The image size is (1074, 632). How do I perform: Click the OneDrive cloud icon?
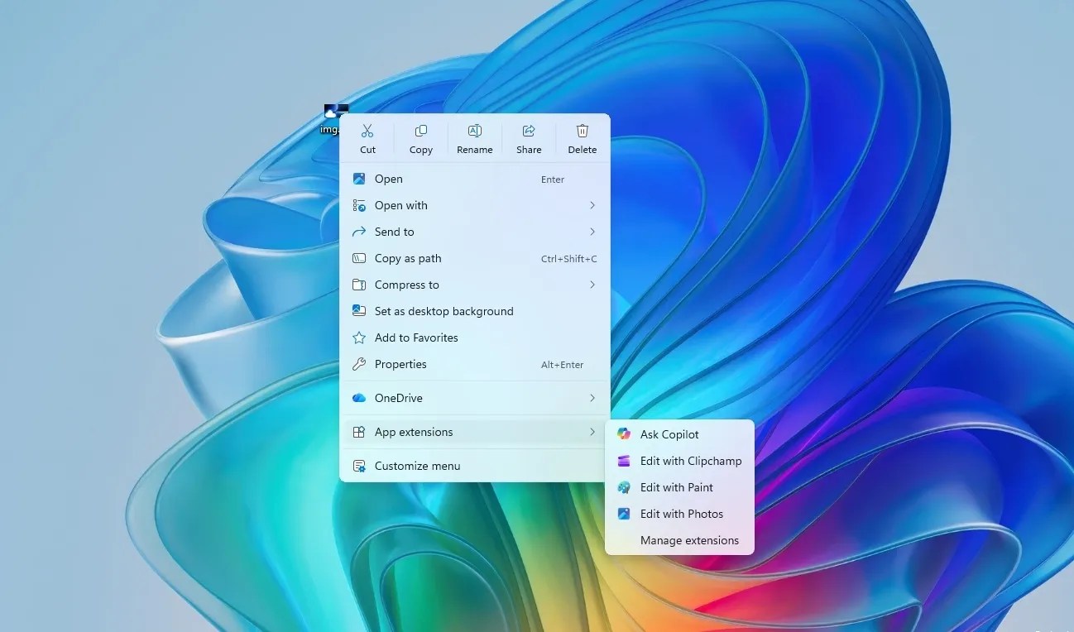click(359, 398)
